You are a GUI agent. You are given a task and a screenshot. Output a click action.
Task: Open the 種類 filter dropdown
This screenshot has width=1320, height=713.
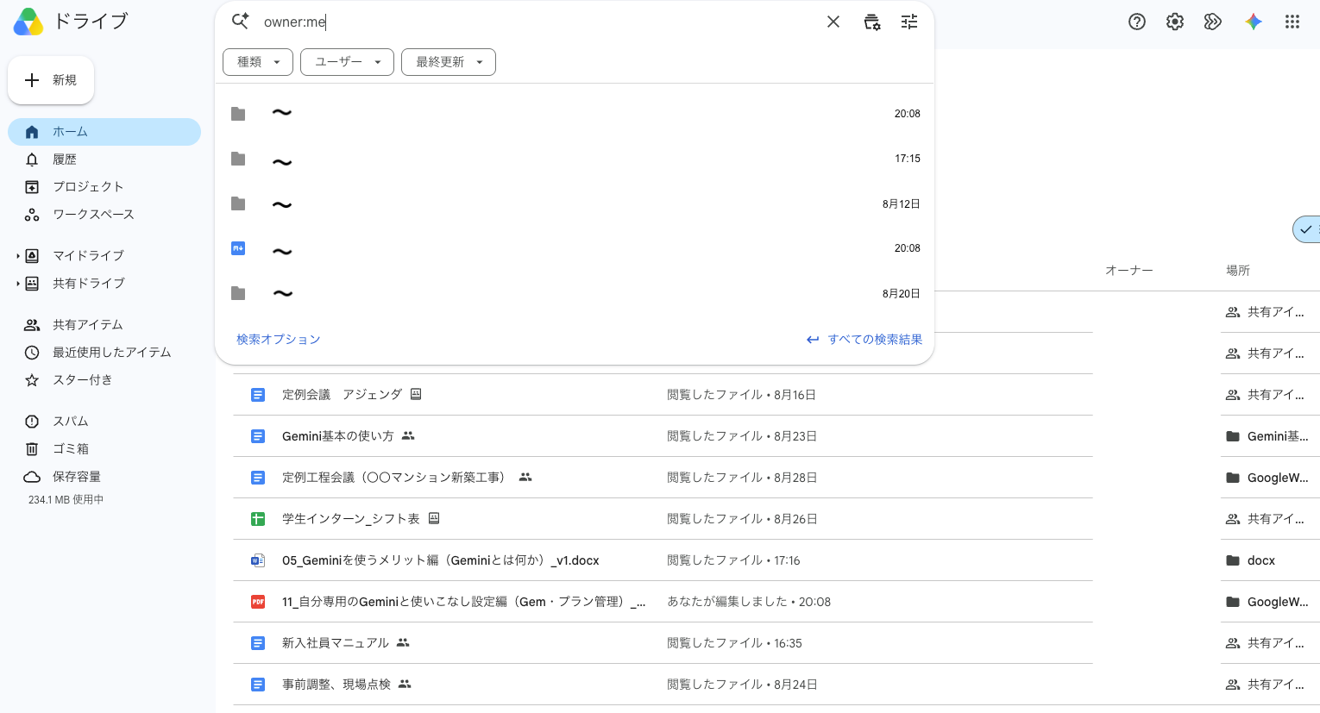pyautogui.click(x=258, y=62)
